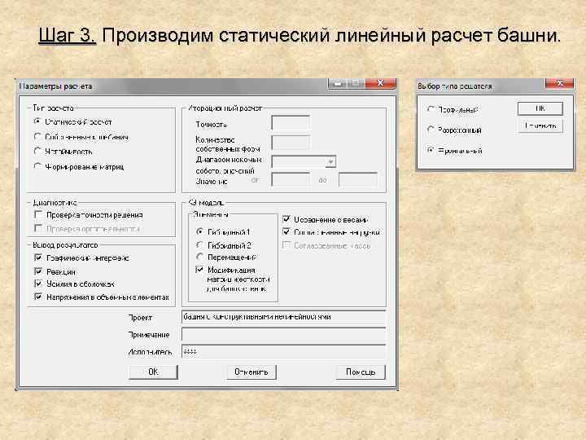Viewport: 586px width, 440px height.
Task: Maximize the Параметры расчета window
Action: (x=356, y=83)
